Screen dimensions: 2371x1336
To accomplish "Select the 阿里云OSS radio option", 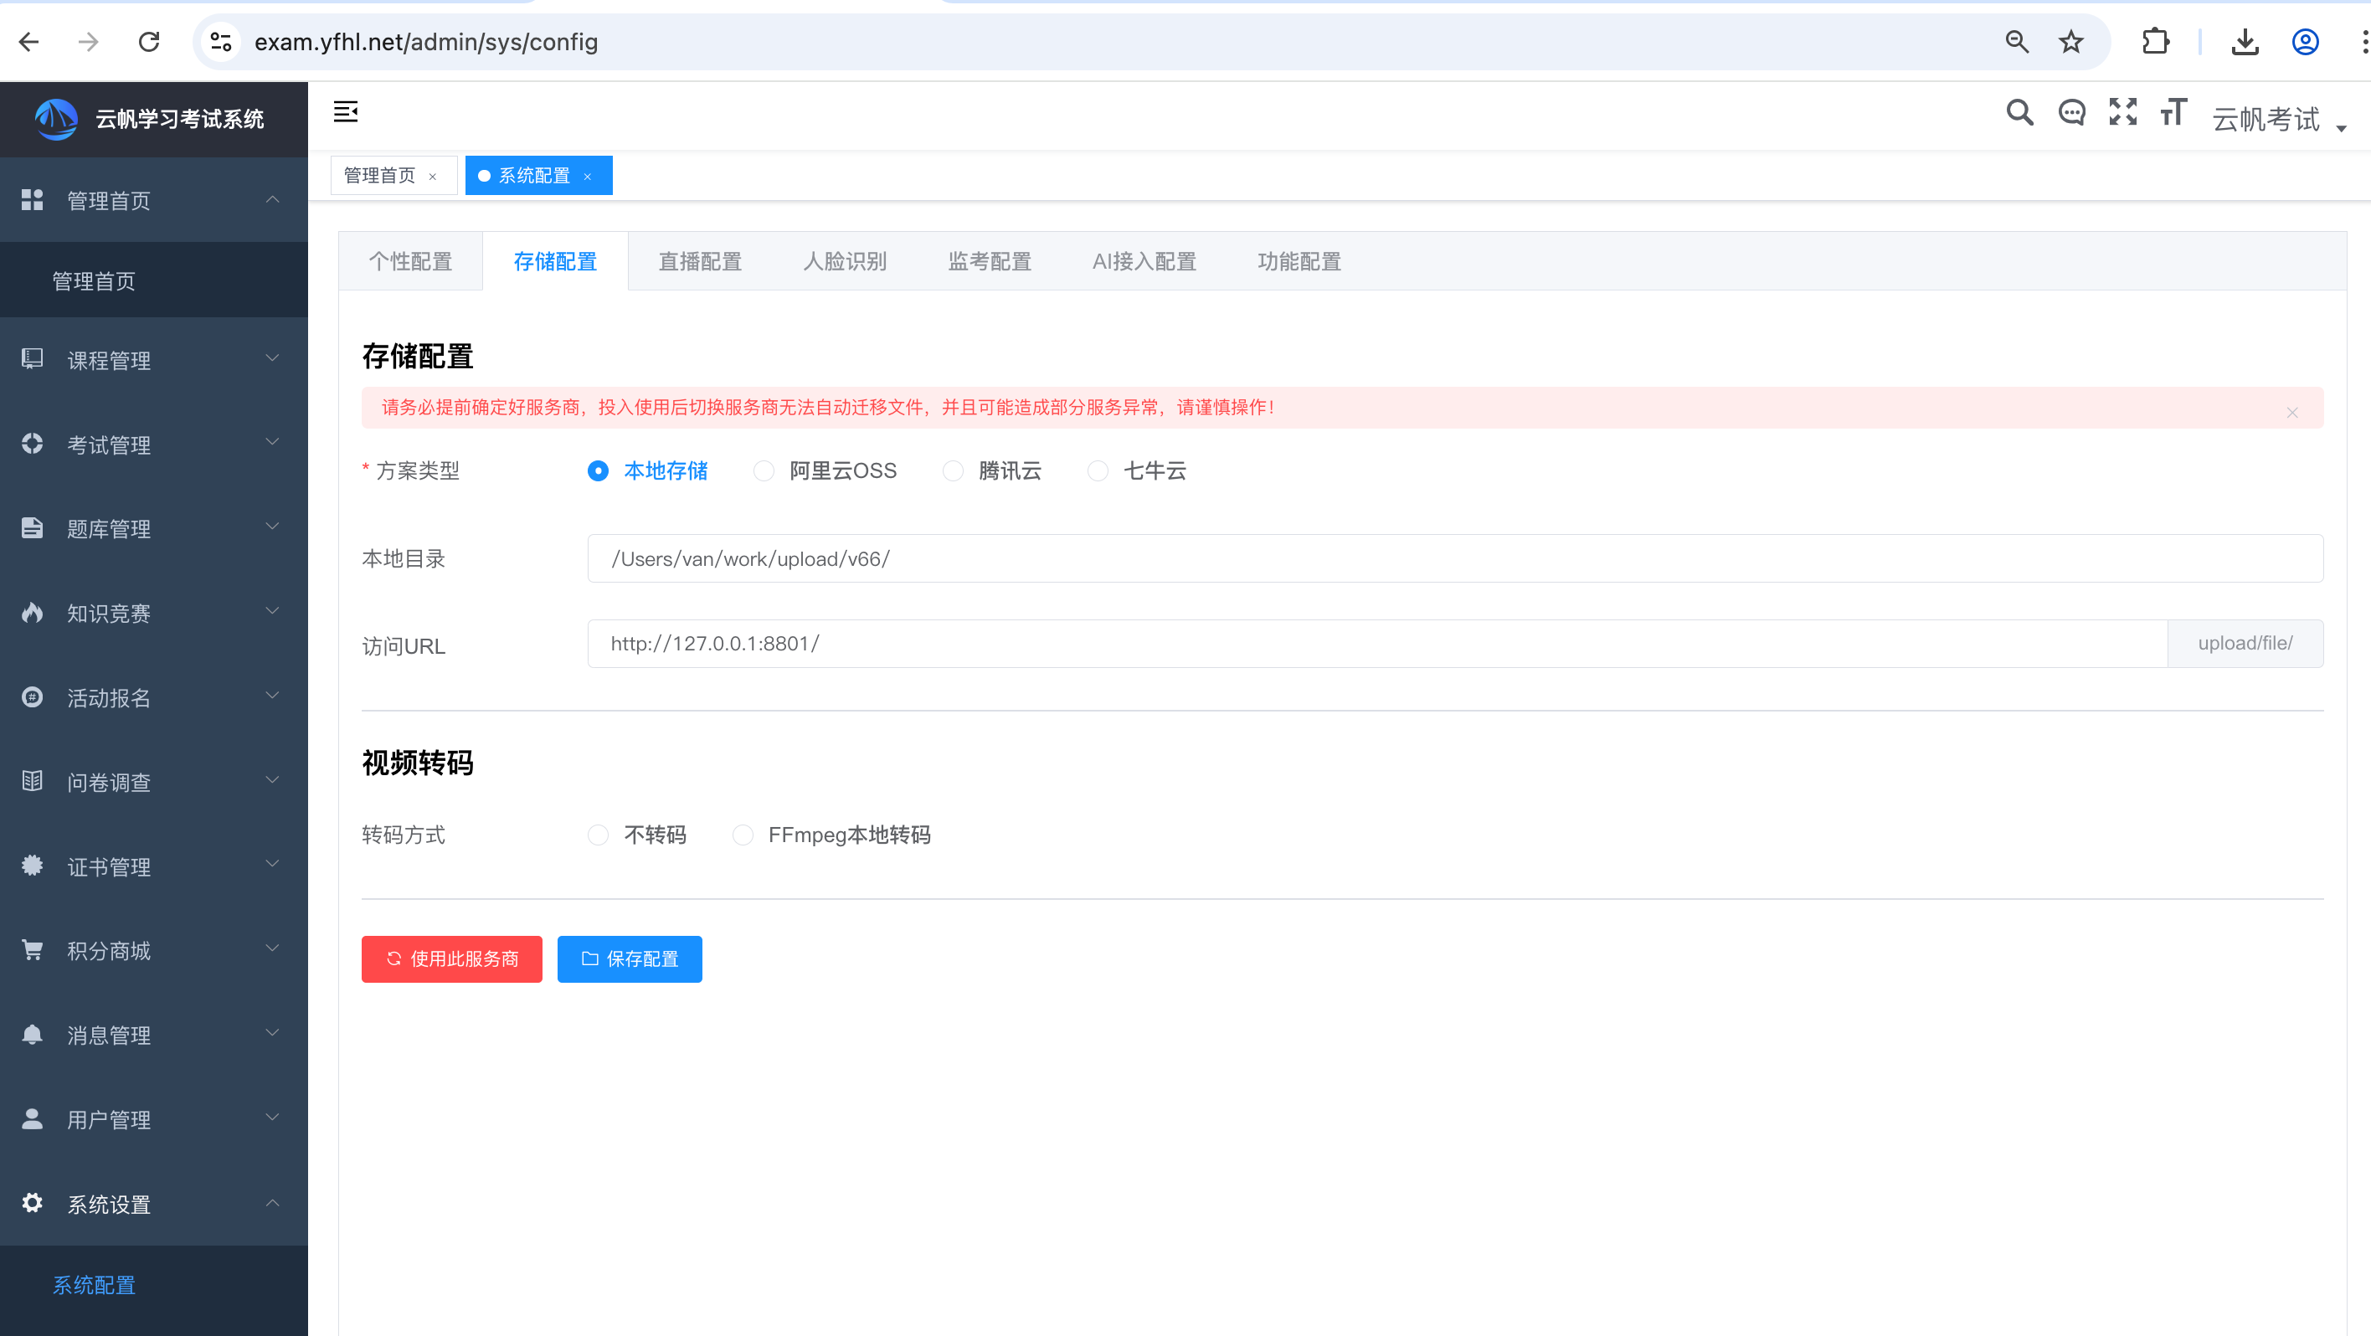I will point(825,471).
